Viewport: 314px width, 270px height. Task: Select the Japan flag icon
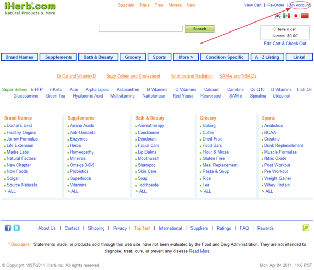pyautogui.click(x=296, y=16)
